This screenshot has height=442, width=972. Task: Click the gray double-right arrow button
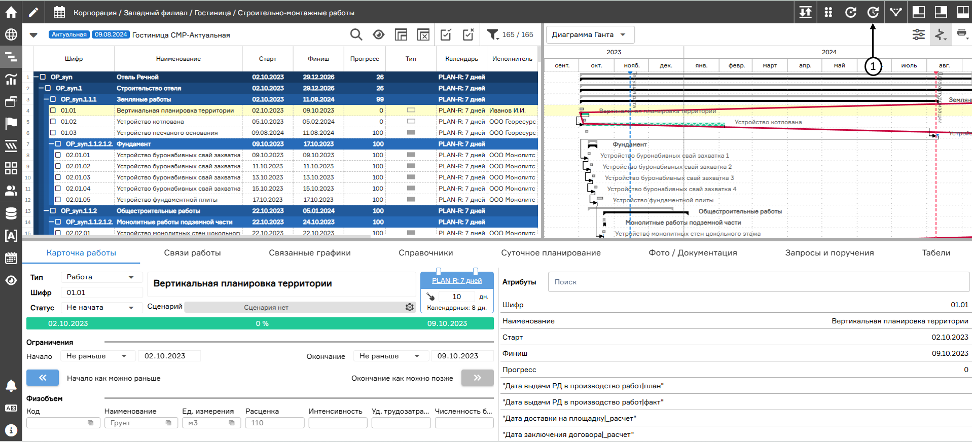click(x=477, y=378)
